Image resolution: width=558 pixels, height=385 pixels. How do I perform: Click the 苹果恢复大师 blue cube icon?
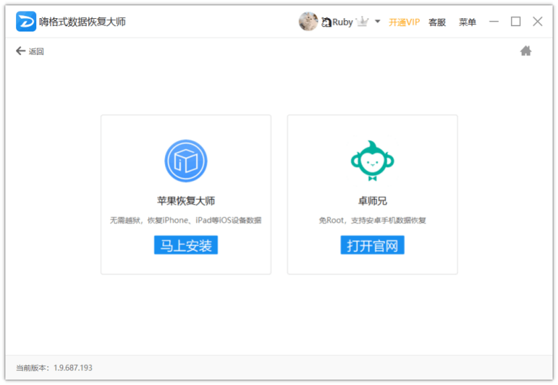[186, 161]
